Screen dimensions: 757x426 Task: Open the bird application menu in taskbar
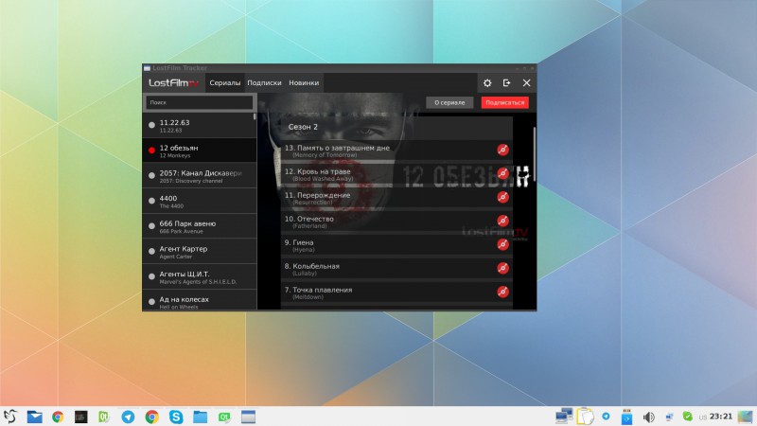10,417
